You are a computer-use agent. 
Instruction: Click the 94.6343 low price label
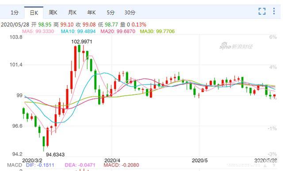[x=55, y=155]
